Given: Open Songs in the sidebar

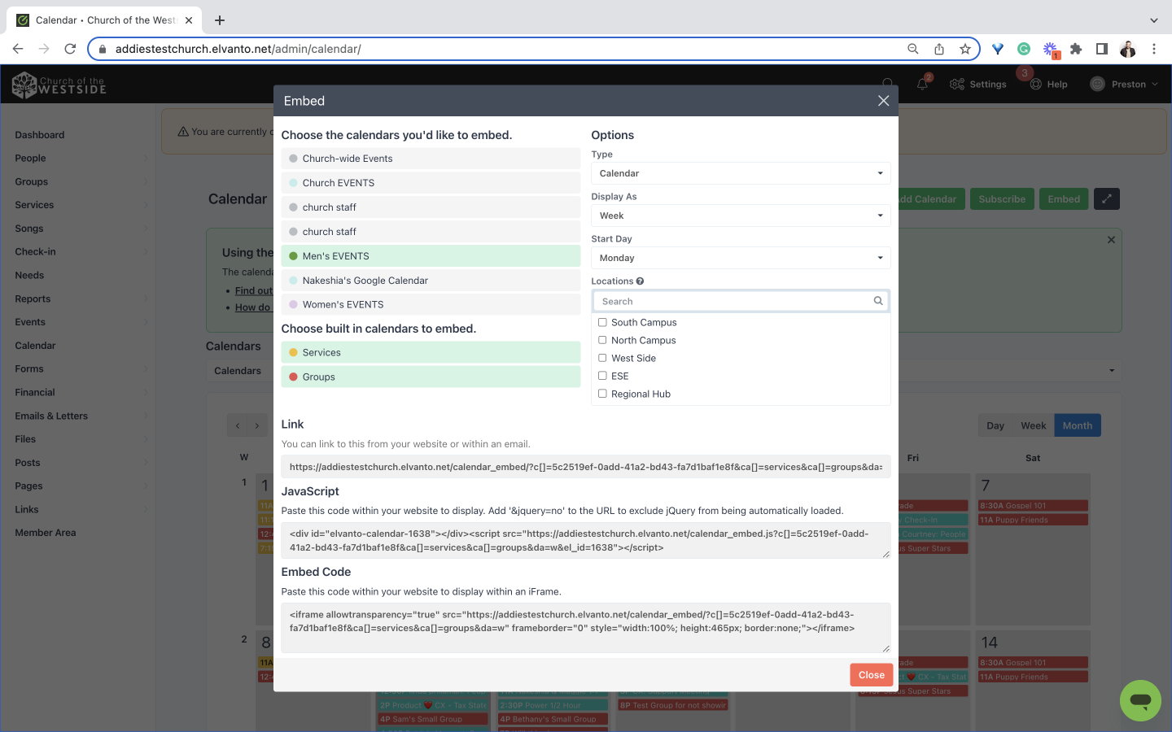Looking at the screenshot, I should point(28,229).
